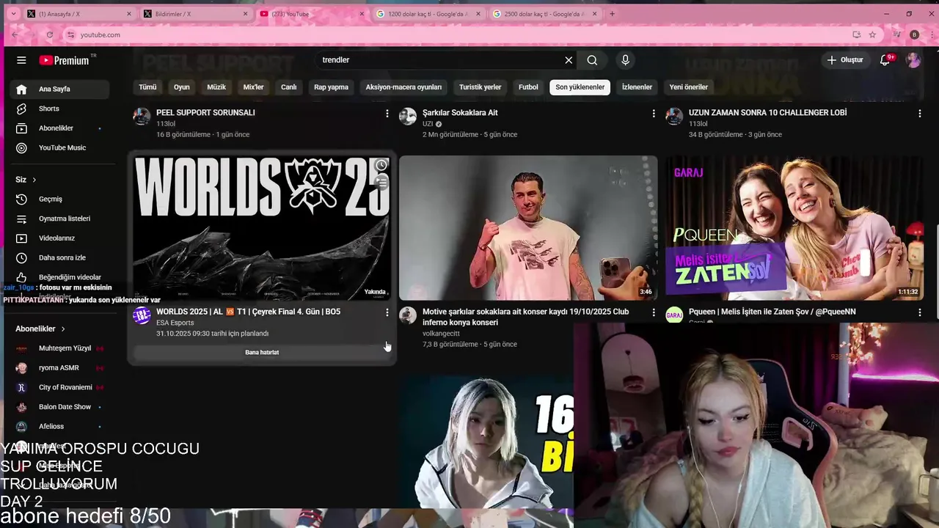Viewport: 939px width, 528px height.
Task: Open the Motive konser video thumbnail
Action: pos(528,227)
